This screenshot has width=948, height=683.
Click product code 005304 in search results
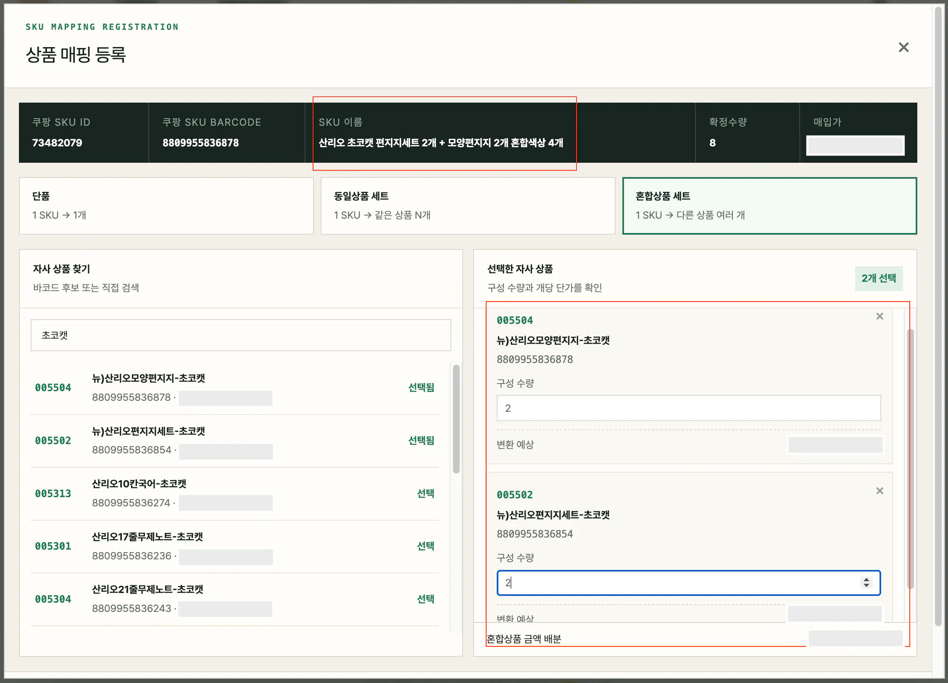click(x=53, y=599)
